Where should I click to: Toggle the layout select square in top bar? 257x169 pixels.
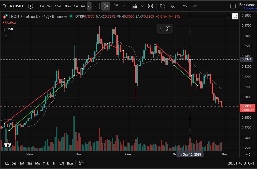[x=233, y=6]
